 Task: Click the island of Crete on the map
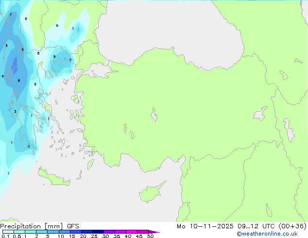click(53, 177)
